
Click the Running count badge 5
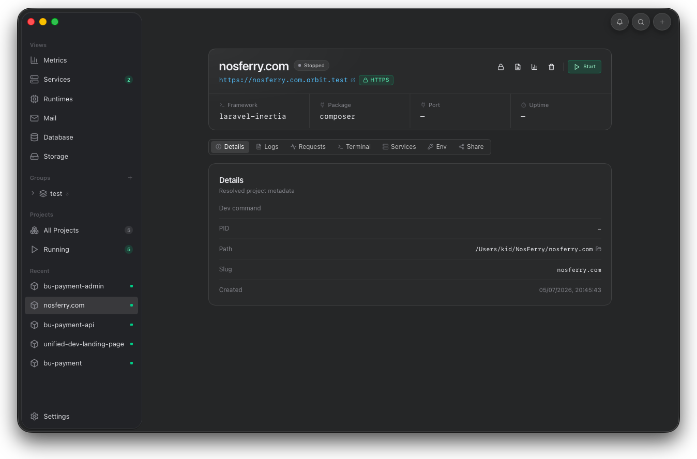[x=129, y=249]
